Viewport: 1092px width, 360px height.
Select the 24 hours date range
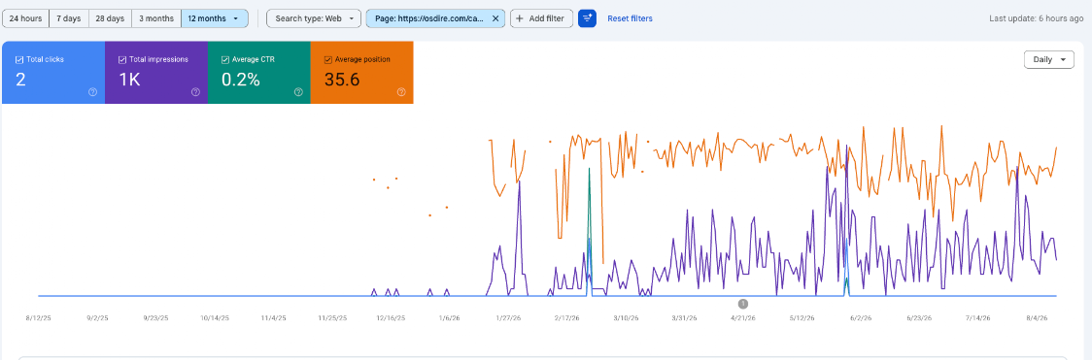(x=26, y=18)
